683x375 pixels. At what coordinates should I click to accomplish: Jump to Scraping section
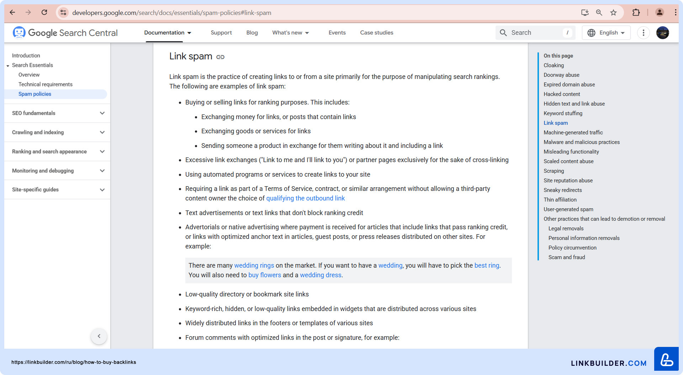coord(554,171)
